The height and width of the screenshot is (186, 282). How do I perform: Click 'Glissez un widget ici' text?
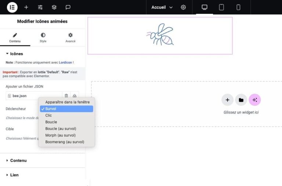pos(241,112)
